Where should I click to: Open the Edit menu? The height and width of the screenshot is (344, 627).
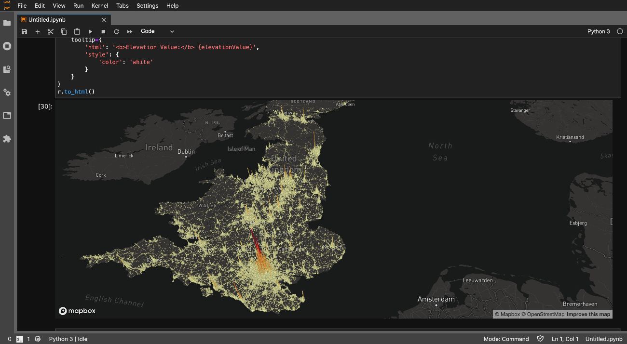[x=40, y=6]
